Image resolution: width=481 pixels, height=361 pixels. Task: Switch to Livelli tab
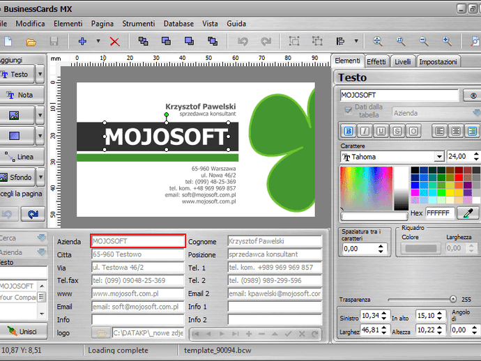(402, 61)
